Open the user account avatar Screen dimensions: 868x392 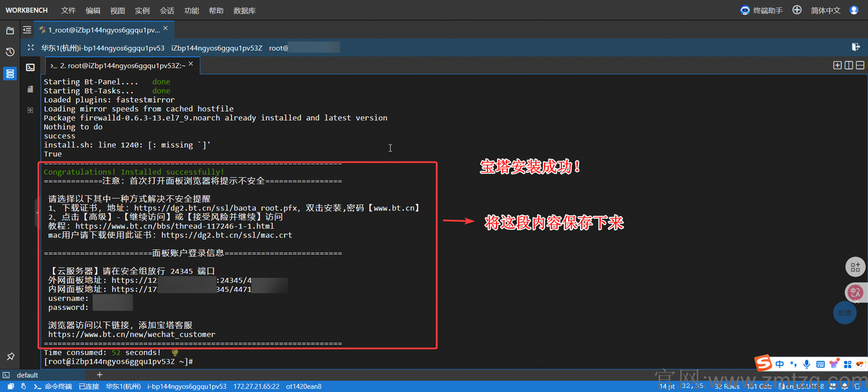point(854,10)
